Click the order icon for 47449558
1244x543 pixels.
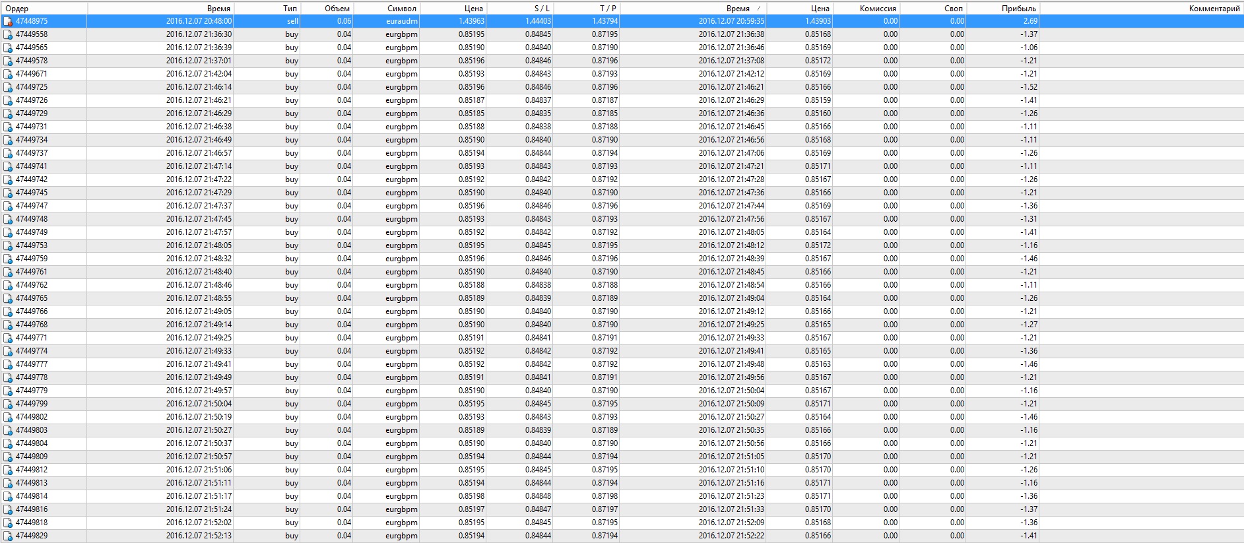(8, 34)
